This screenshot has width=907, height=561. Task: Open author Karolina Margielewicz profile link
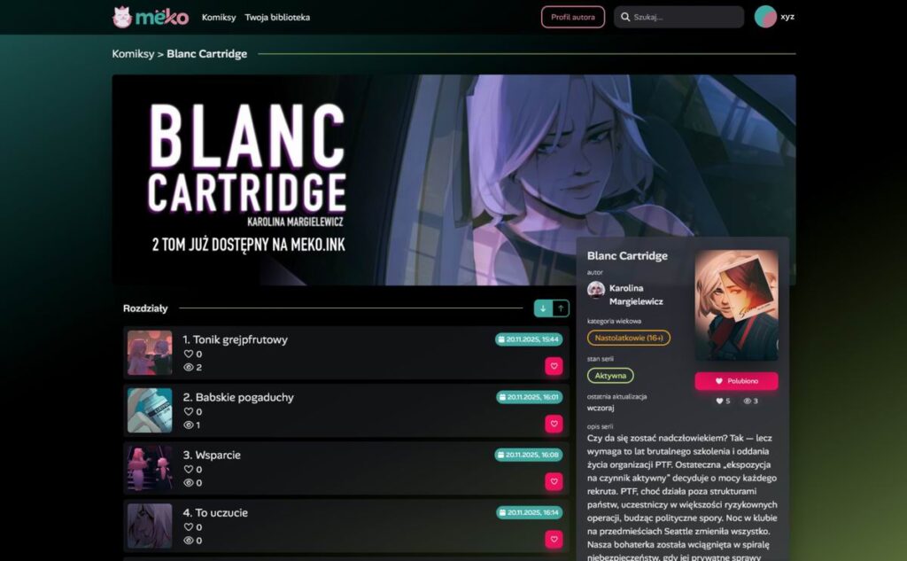click(636, 295)
